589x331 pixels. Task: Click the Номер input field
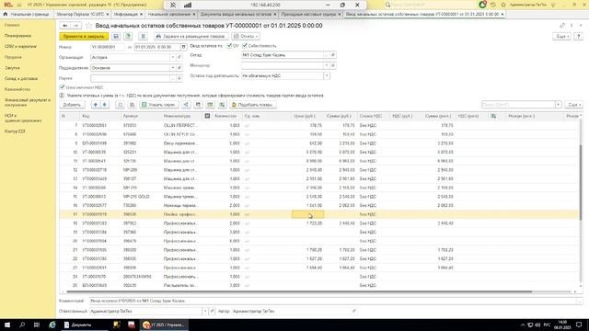[108, 47]
